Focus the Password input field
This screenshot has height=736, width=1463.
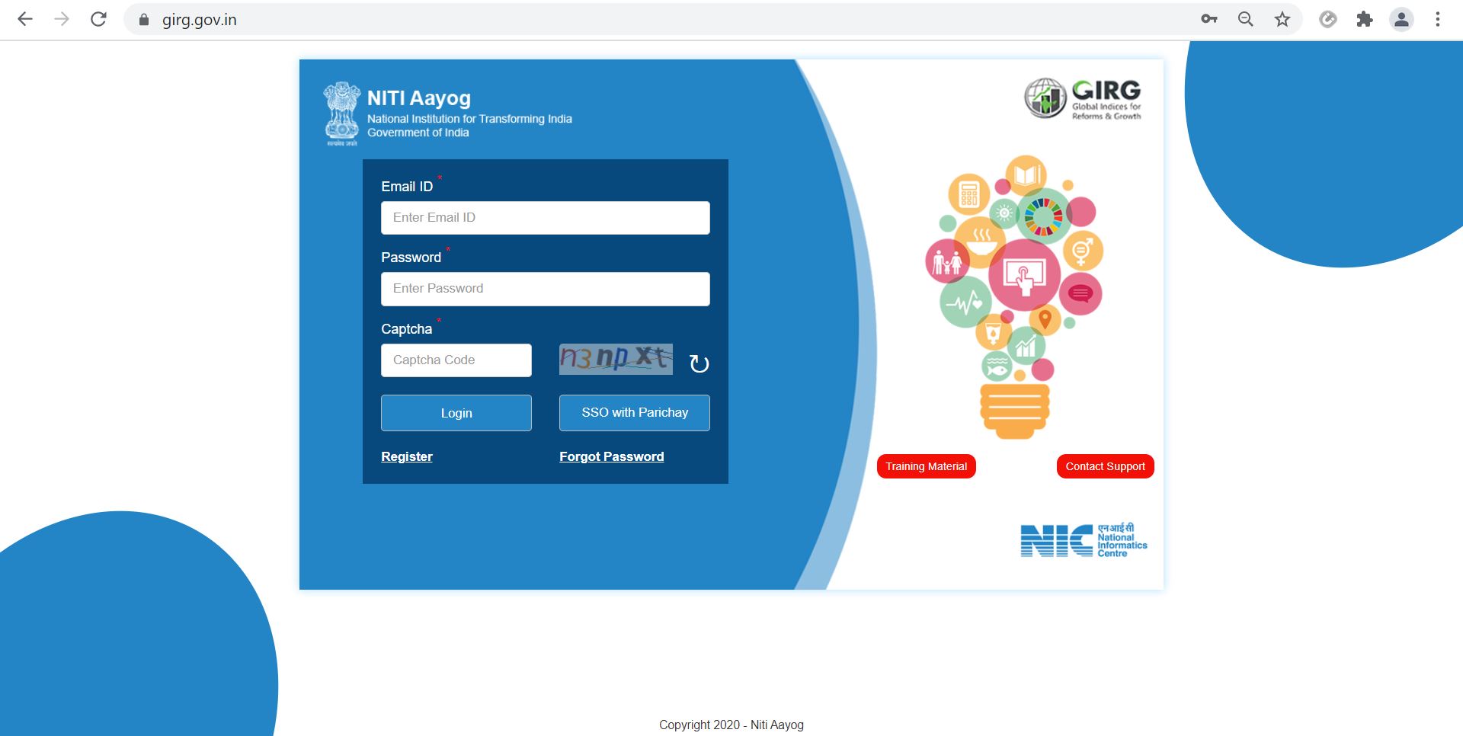pyautogui.click(x=546, y=289)
